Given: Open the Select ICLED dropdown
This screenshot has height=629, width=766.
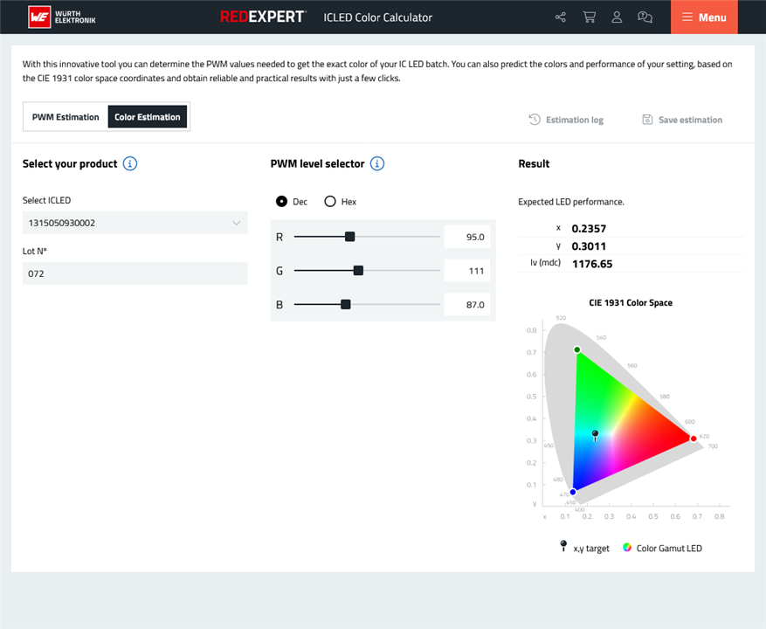Looking at the screenshot, I should 135,223.
